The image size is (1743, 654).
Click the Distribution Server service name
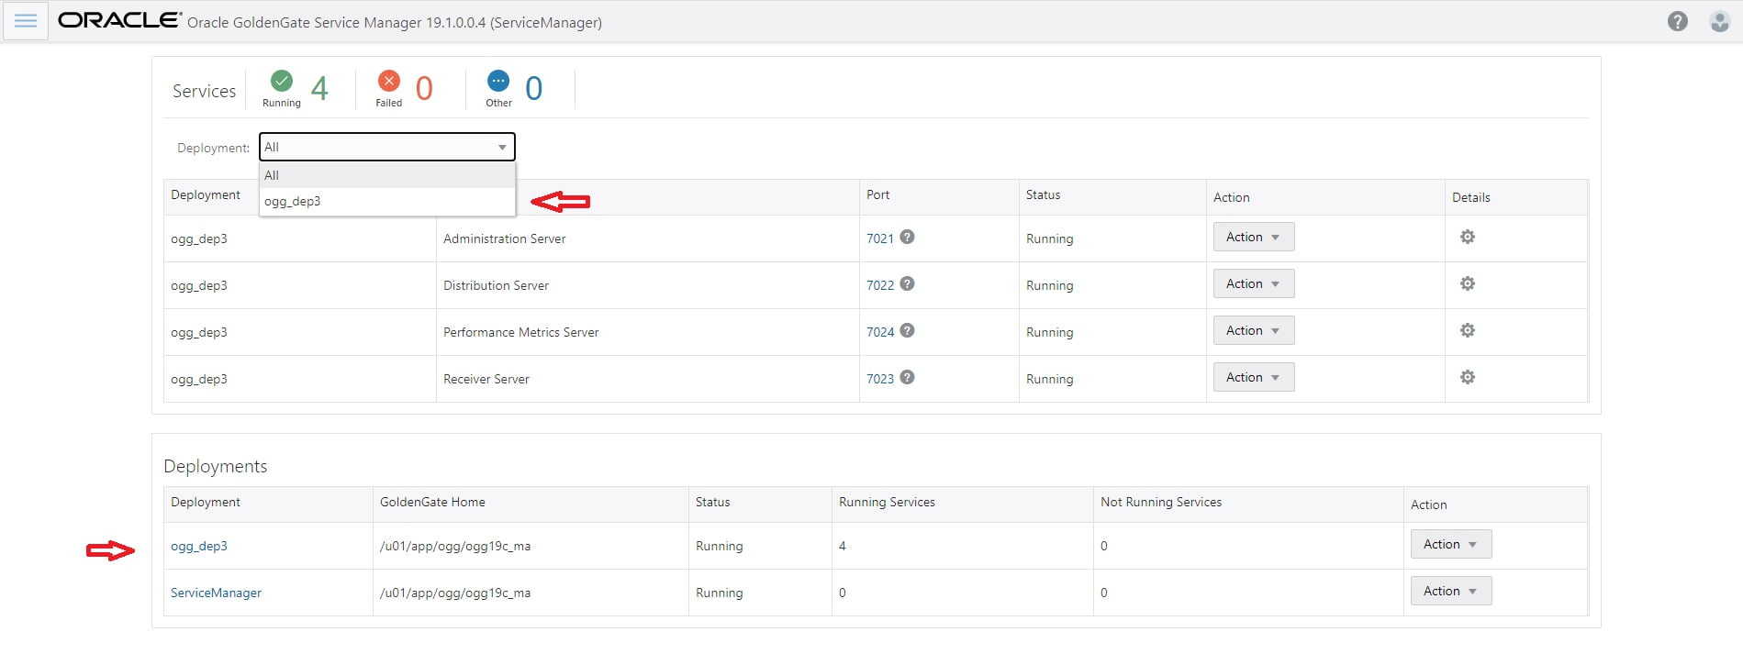[x=496, y=285]
